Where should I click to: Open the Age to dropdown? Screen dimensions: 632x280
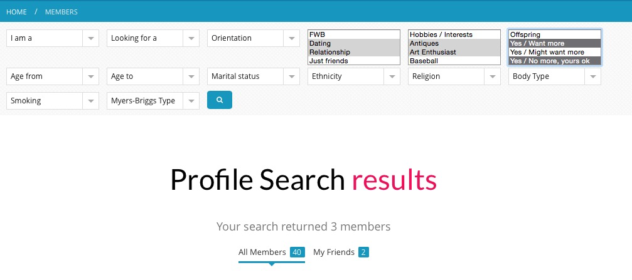pyautogui.click(x=153, y=76)
